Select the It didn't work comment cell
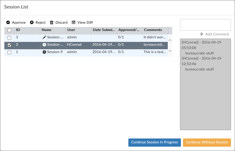 click(155, 37)
